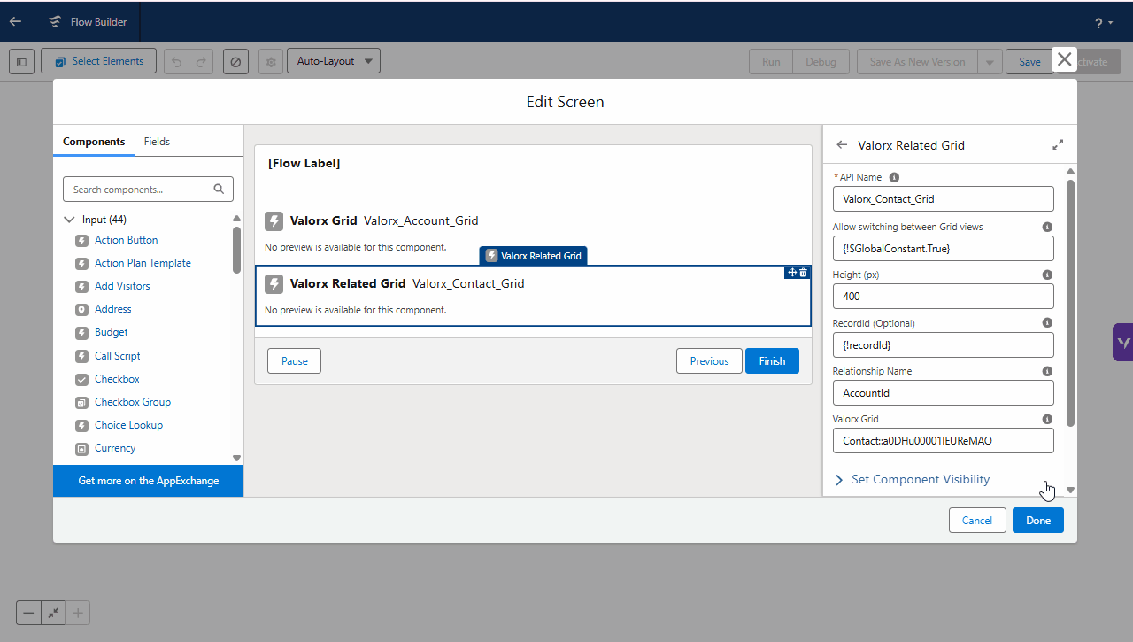
Task: Click the circular slash disable icon
Action: click(235, 62)
